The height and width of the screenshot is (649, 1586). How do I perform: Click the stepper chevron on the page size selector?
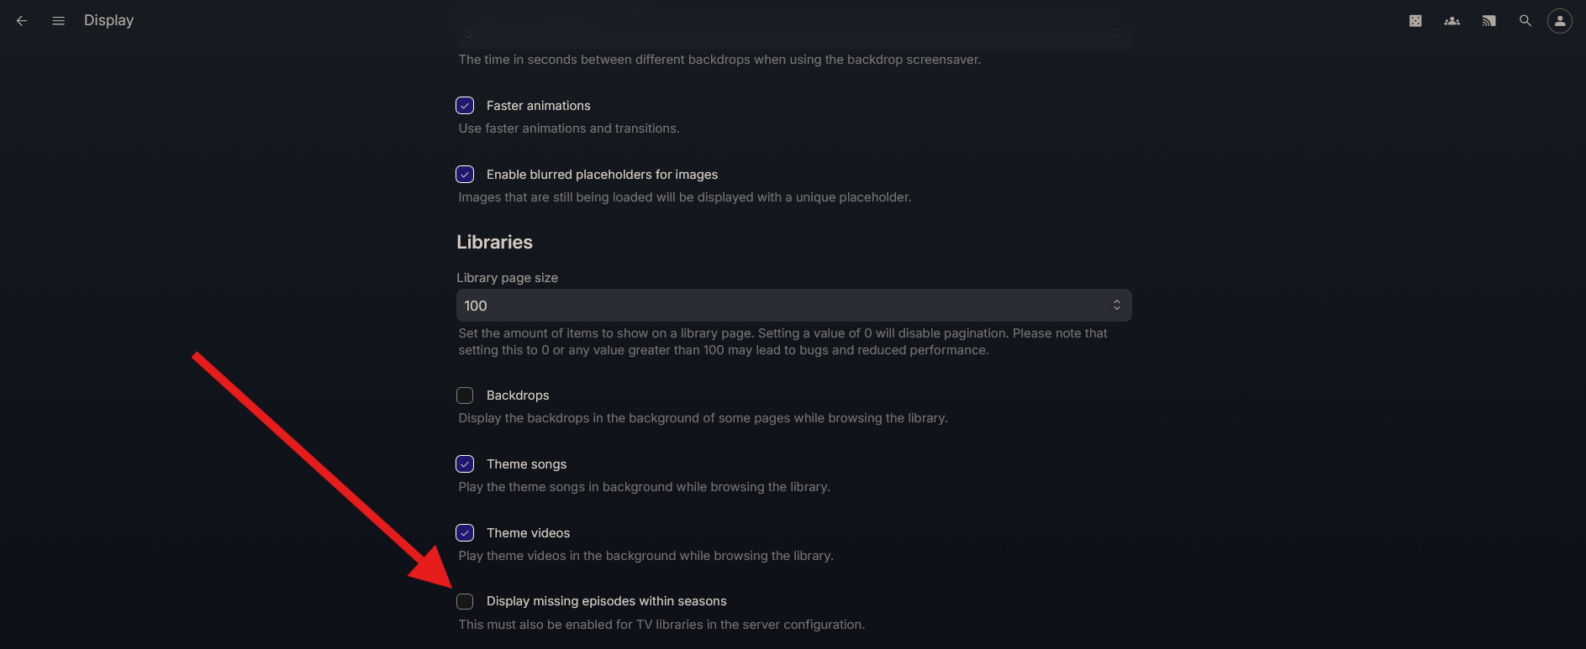pos(1116,305)
